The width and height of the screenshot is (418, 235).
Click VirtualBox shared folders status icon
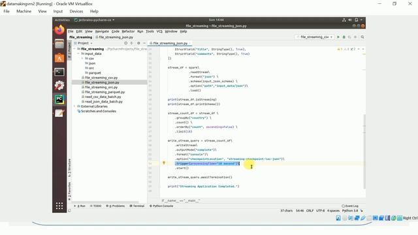[369, 218]
